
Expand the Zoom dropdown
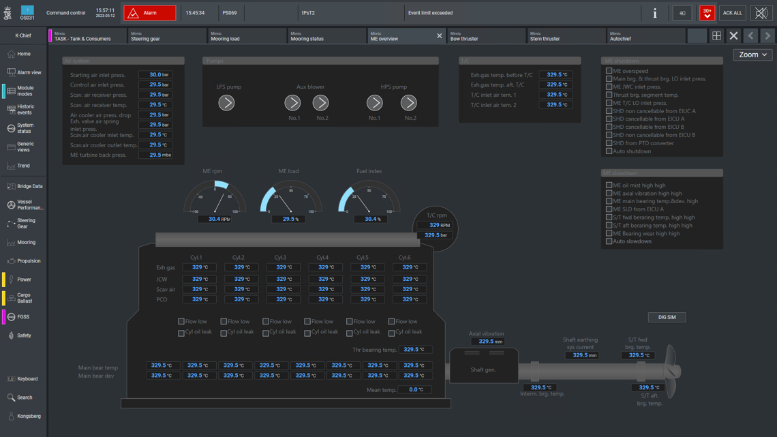(x=752, y=55)
